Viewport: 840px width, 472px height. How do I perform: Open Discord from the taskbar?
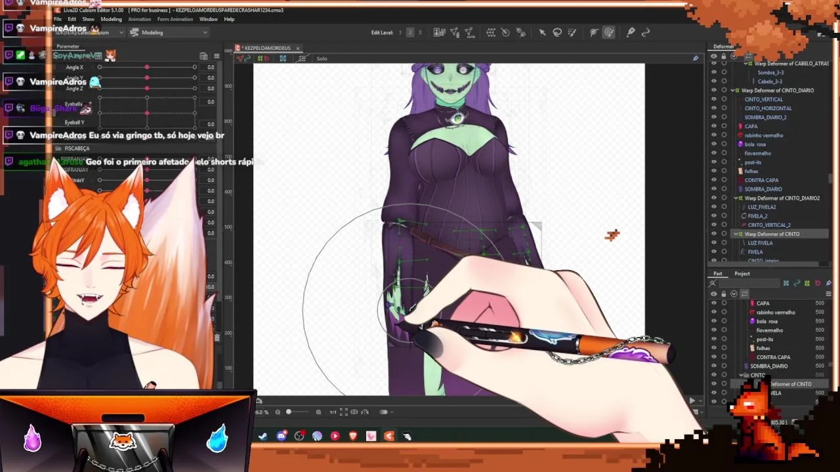[x=282, y=436]
